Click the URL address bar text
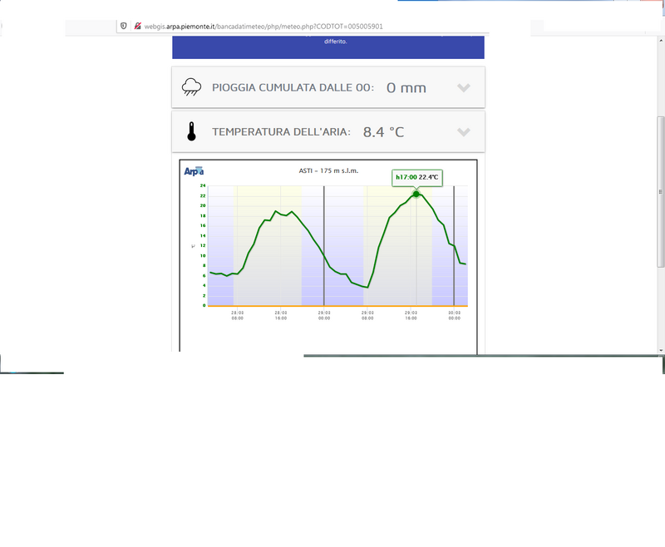665x547 pixels. [x=264, y=27]
